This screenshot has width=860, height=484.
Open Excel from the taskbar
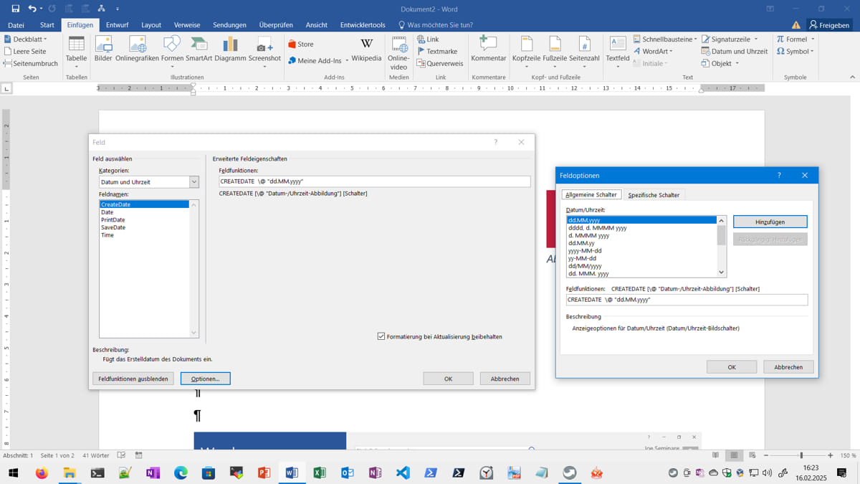[x=320, y=473]
